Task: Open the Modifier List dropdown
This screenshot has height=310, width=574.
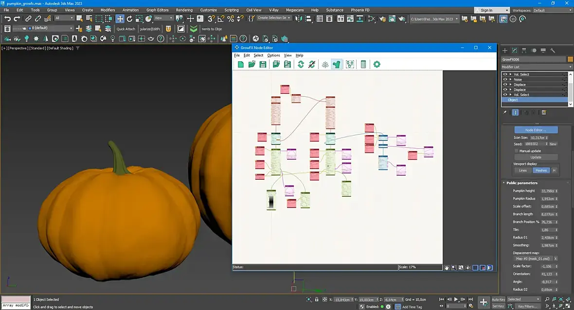Action: [536, 67]
